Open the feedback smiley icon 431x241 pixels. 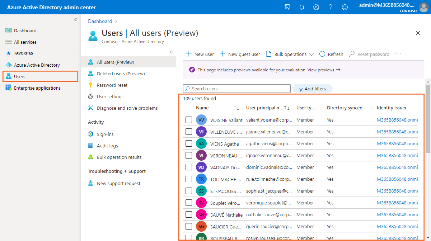pos(345,7)
